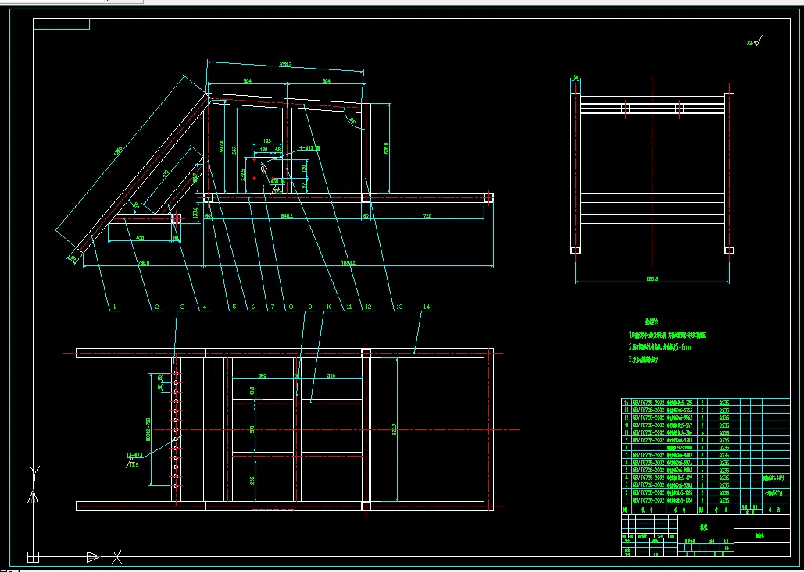Select part callout label 10 above the plan view
The image size is (804, 572).
pyautogui.click(x=328, y=307)
